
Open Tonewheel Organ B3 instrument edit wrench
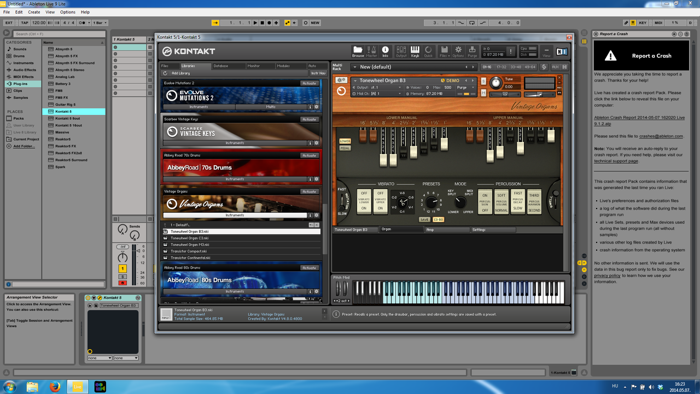click(x=341, y=80)
